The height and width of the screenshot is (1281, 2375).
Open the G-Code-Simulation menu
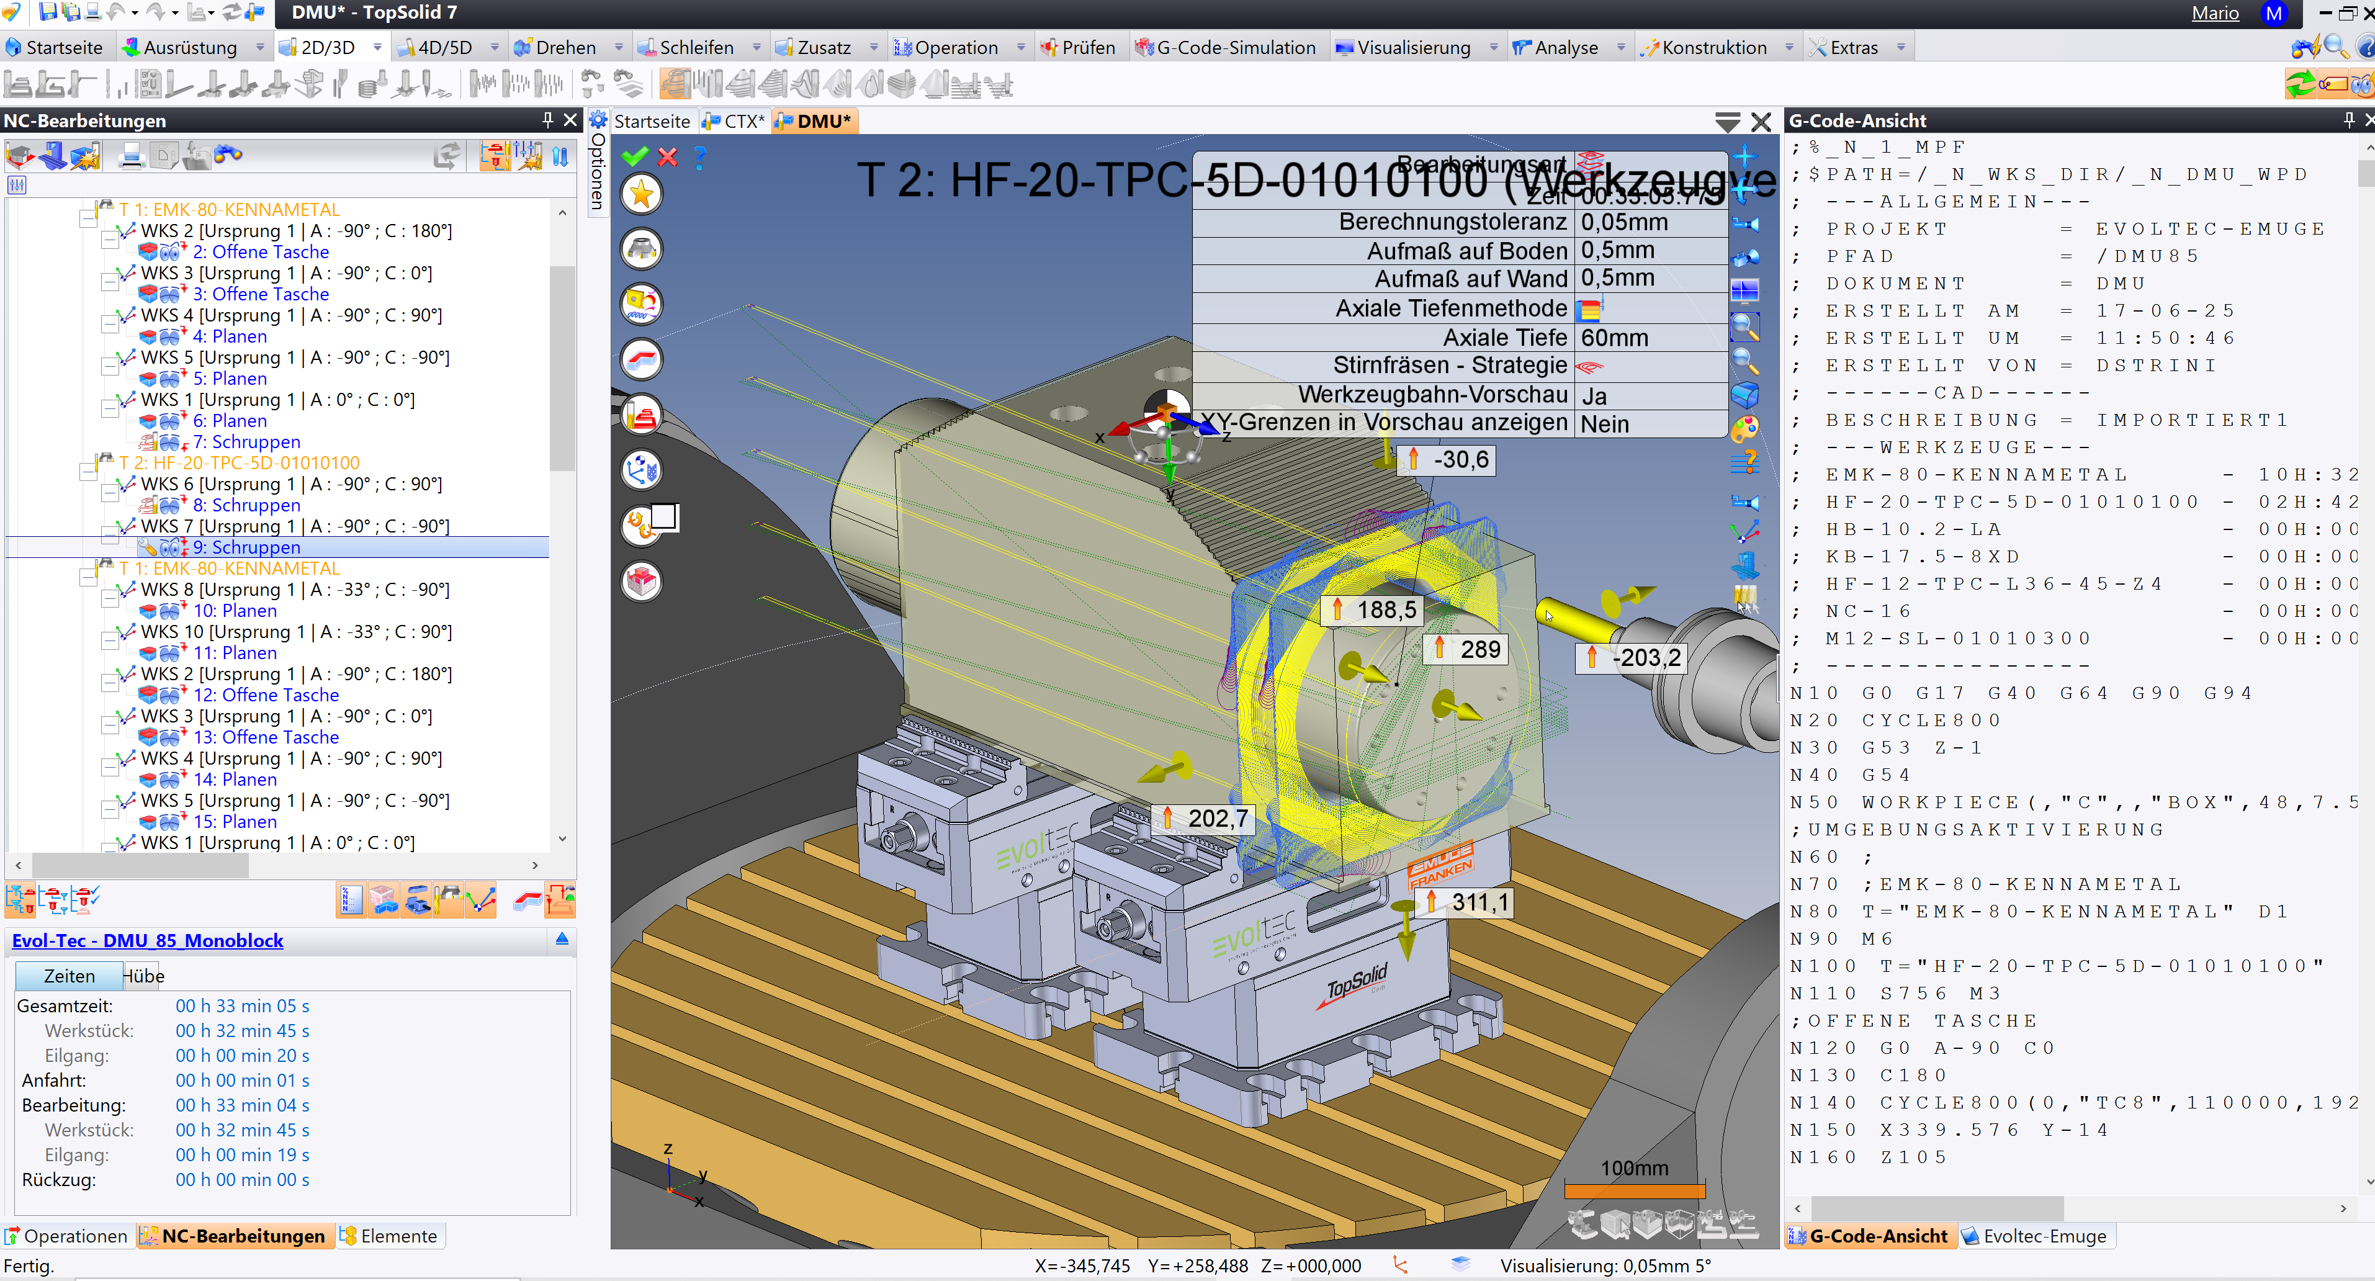[x=1234, y=47]
